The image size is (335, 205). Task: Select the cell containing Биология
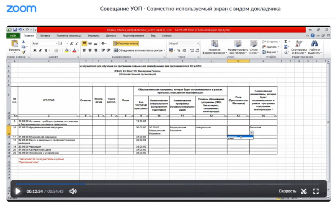click(x=263, y=130)
